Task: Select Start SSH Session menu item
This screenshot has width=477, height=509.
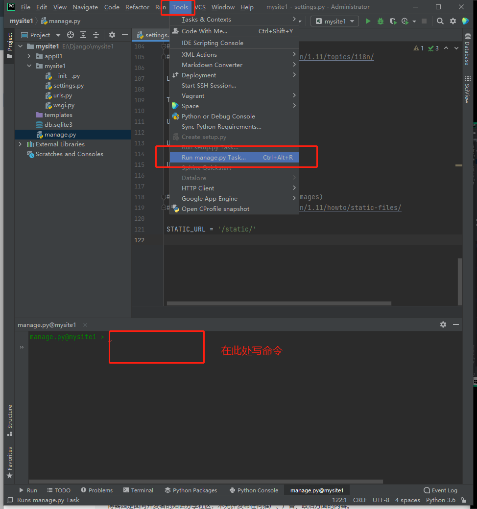Action: (x=234, y=85)
